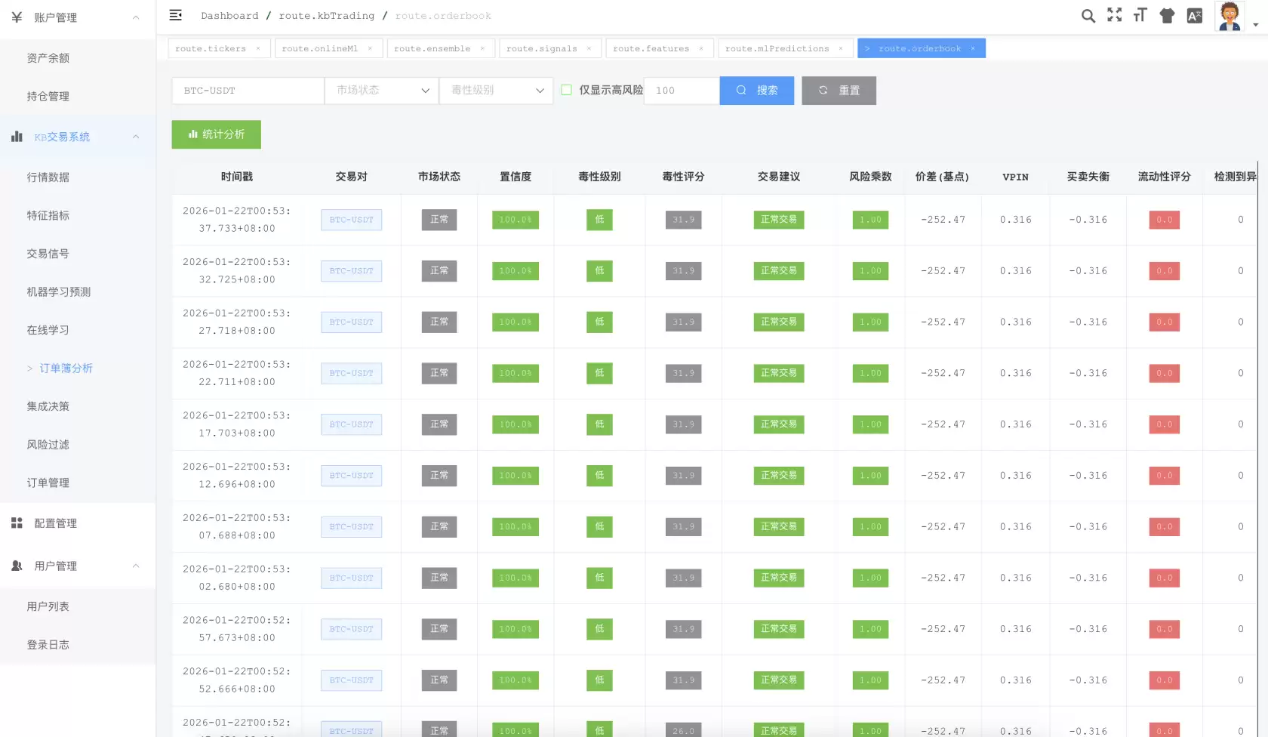Open 用户列表 in sidebar
This screenshot has height=737, width=1268.
click(x=78, y=606)
